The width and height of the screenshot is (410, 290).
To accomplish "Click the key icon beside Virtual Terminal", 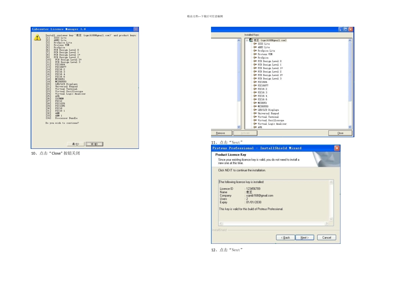I will [255, 117].
